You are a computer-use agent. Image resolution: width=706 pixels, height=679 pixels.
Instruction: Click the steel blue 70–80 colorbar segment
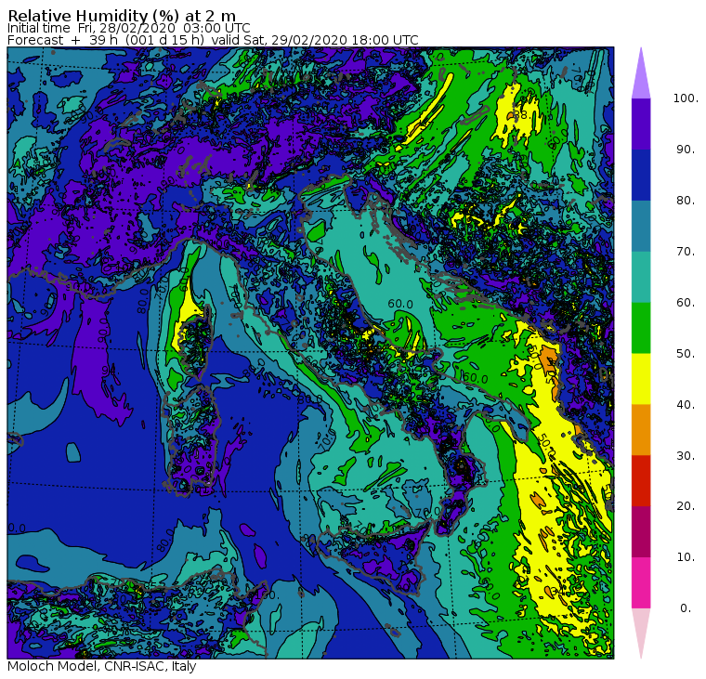641,226
